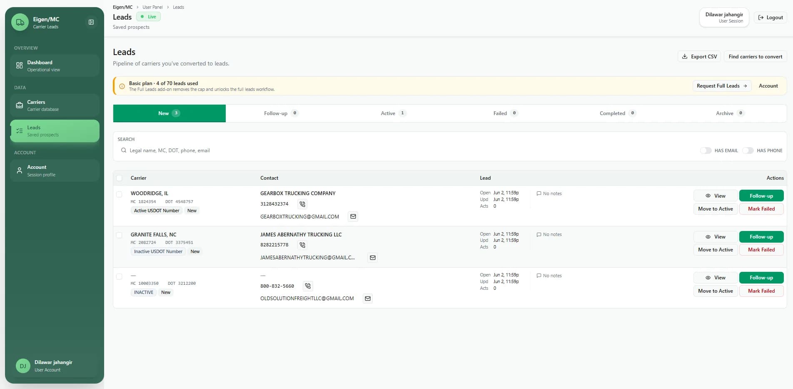This screenshot has height=389, width=793.
Task: Call JAMES ABERNATHY TRUCKING via phone icon
Action: (x=302, y=245)
